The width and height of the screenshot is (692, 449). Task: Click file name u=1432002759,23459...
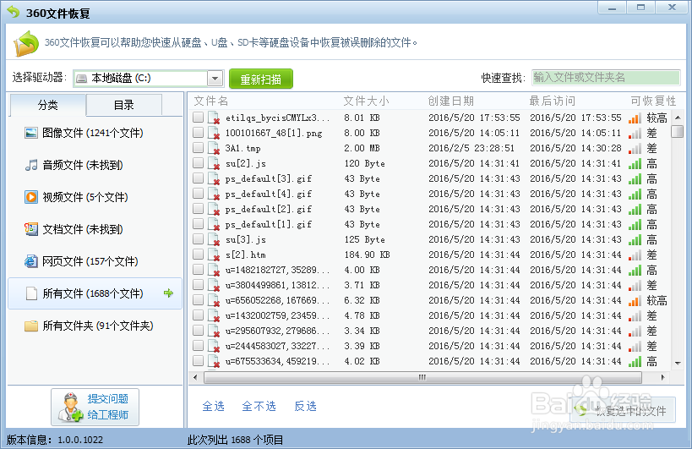point(278,315)
